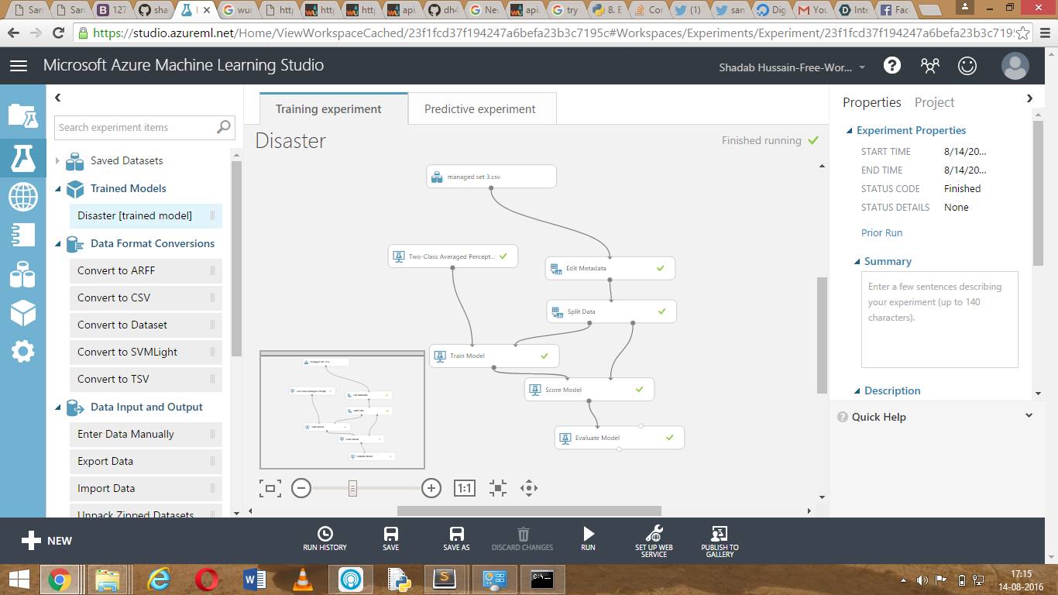Select the Import Data module
Screen dimensions: 1058x595
[x=146, y=488]
